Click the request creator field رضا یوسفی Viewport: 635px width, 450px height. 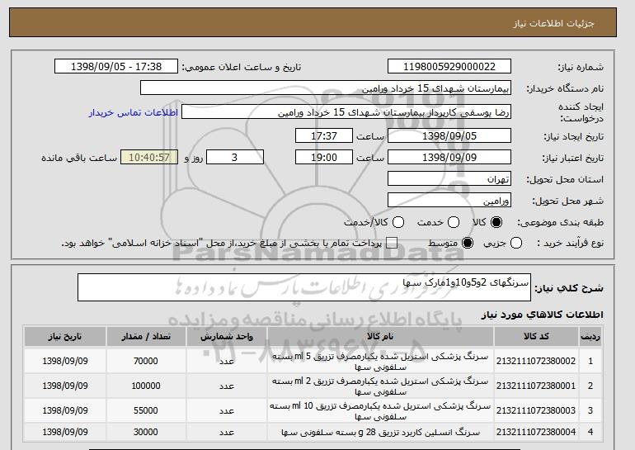tap(346, 112)
